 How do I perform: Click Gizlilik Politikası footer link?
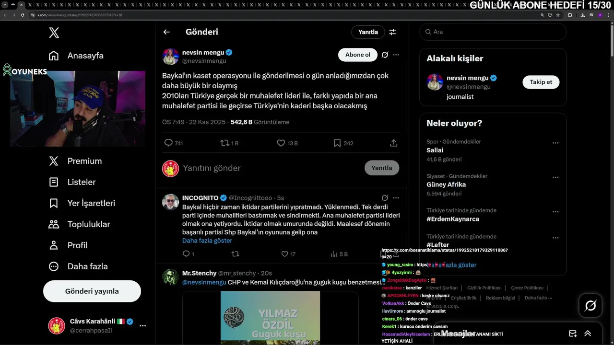pos(484,288)
